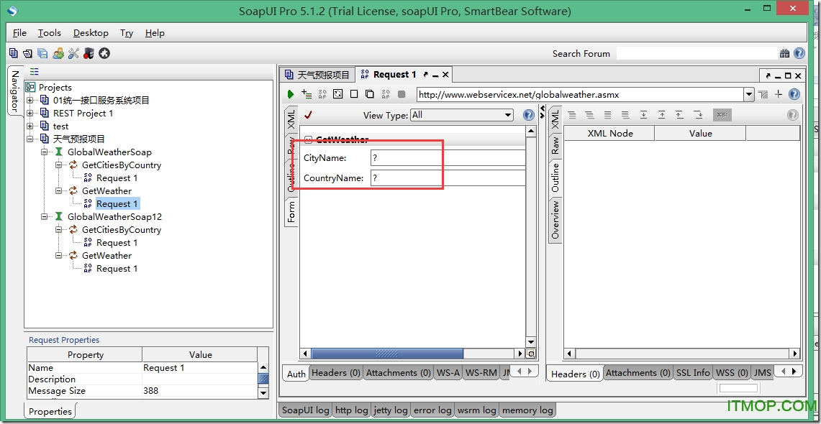Image resolution: width=821 pixels, height=424 pixels.
Task: Open help icon beside endpoint bar
Action: [x=794, y=94]
